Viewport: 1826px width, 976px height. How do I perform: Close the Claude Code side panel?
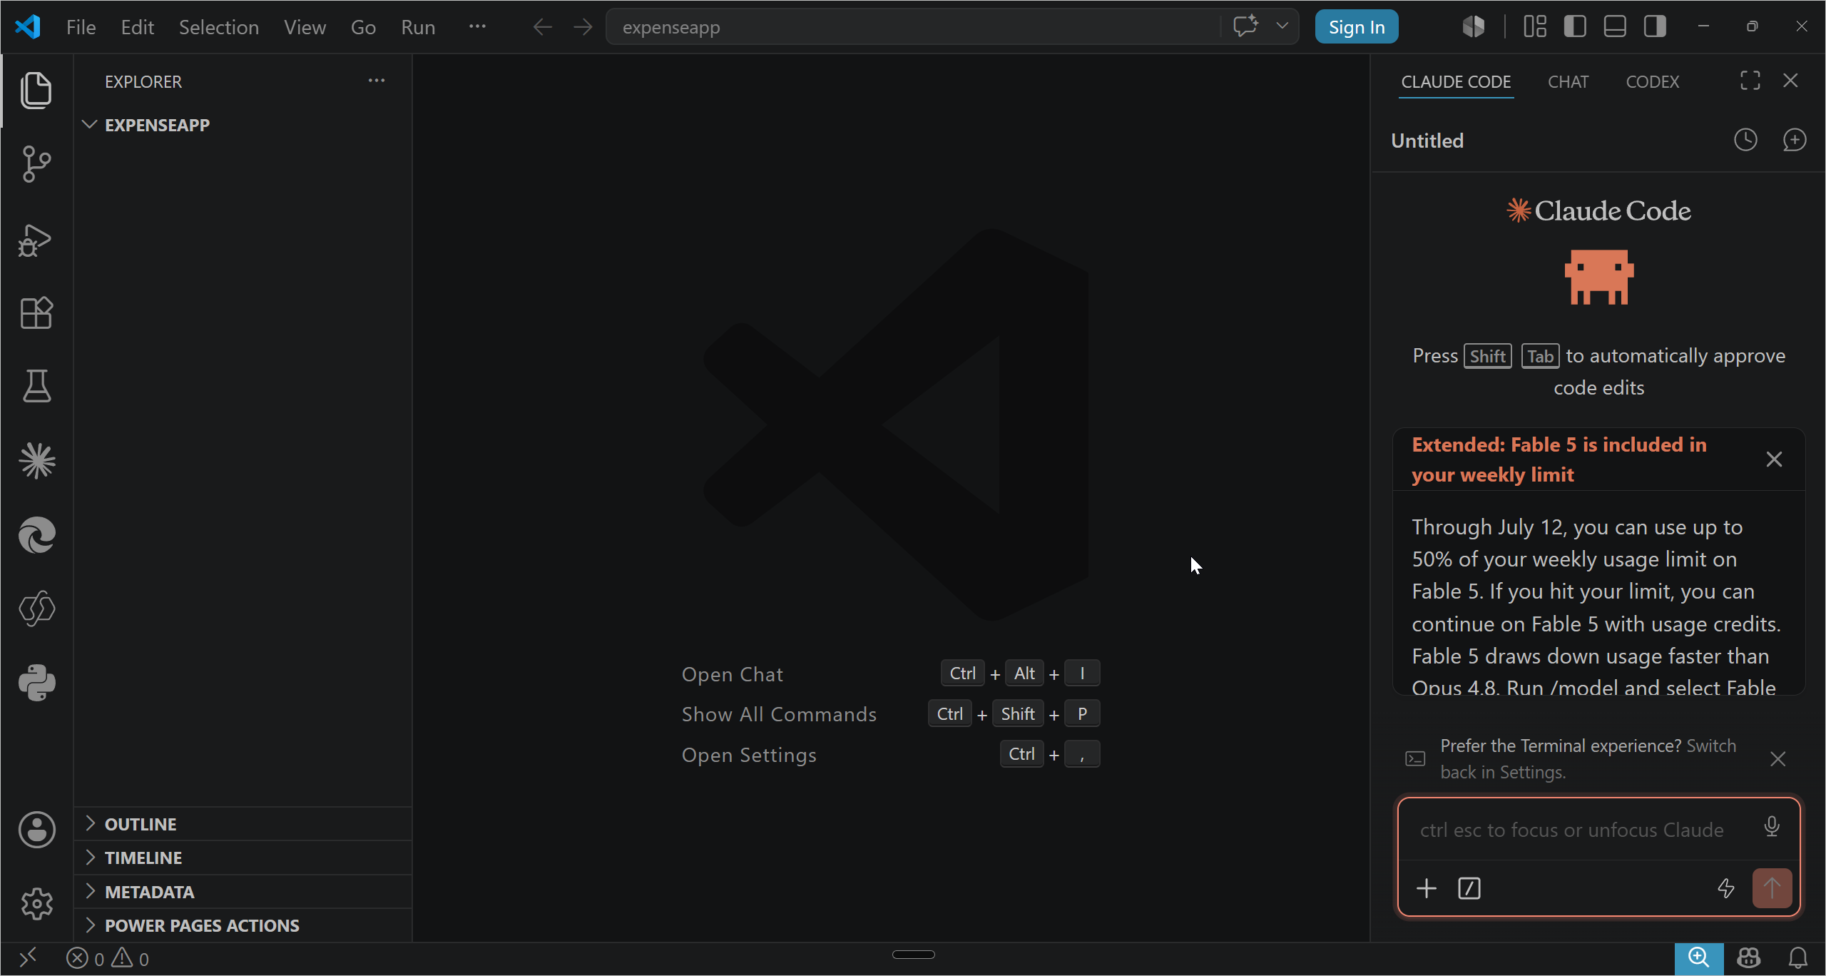[1790, 81]
